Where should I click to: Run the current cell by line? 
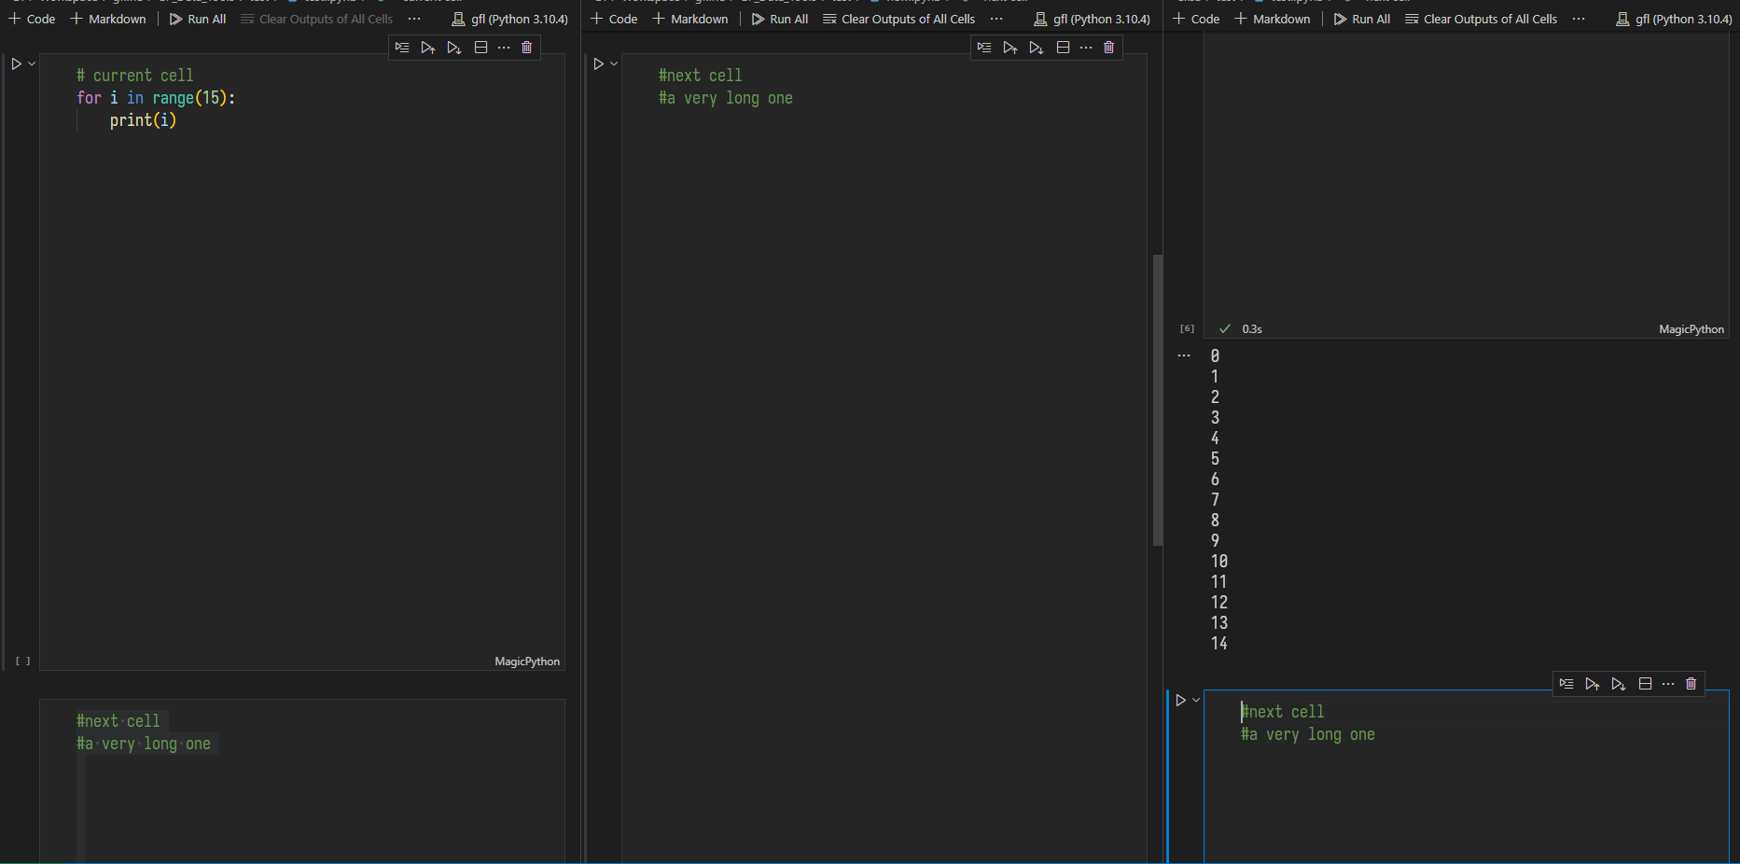tap(402, 47)
